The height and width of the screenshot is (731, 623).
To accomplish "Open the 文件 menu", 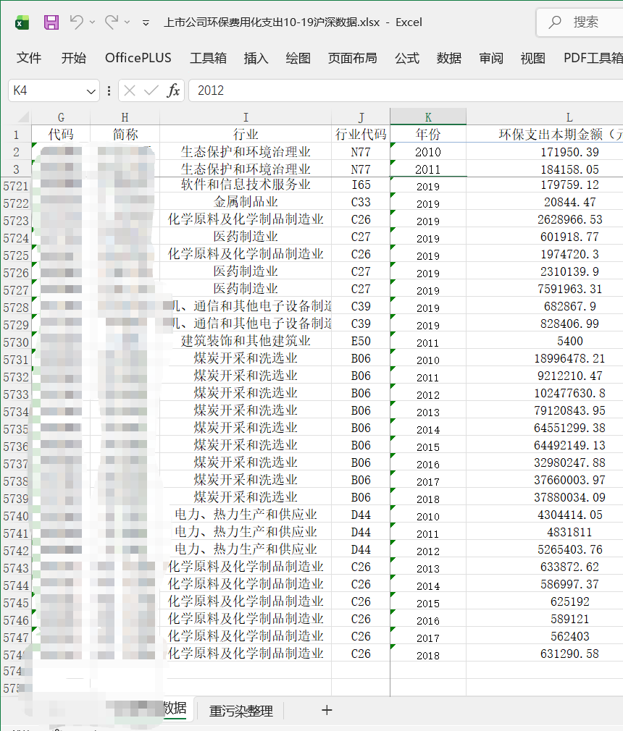I will [x=29, y=58].
